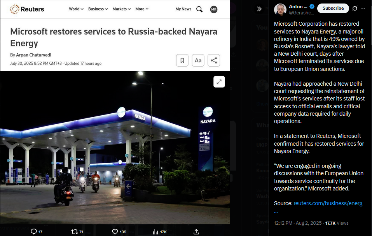
Task: Reply to the post via the comment icon
Action: pos(34,231)
